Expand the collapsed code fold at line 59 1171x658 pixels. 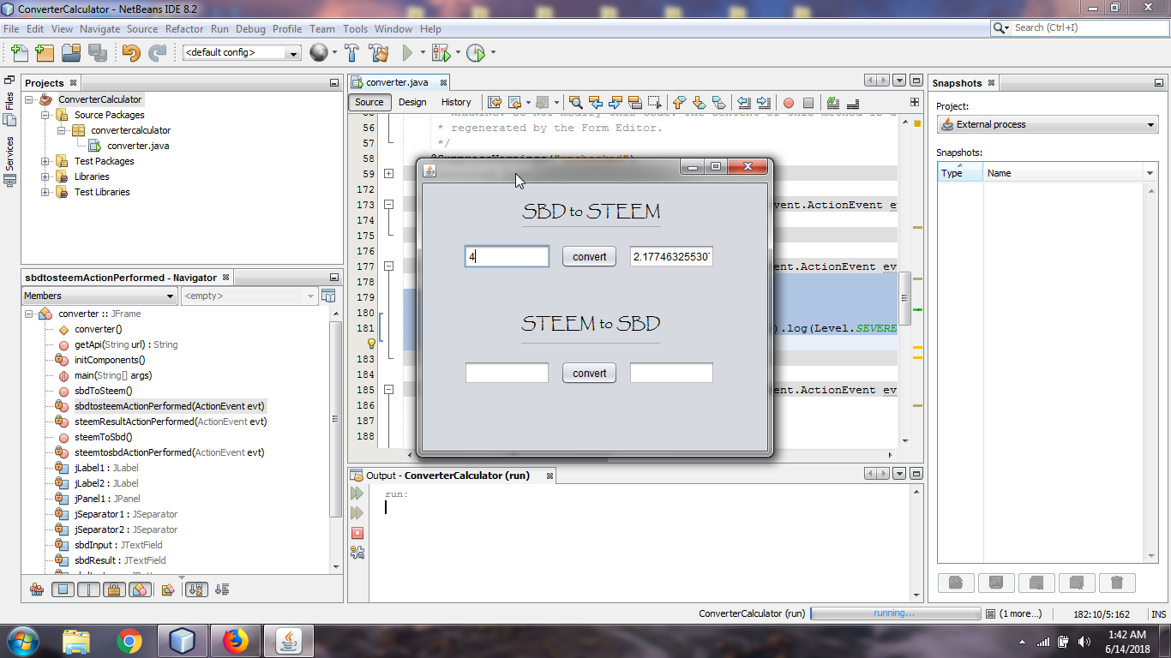click(388, 174)
